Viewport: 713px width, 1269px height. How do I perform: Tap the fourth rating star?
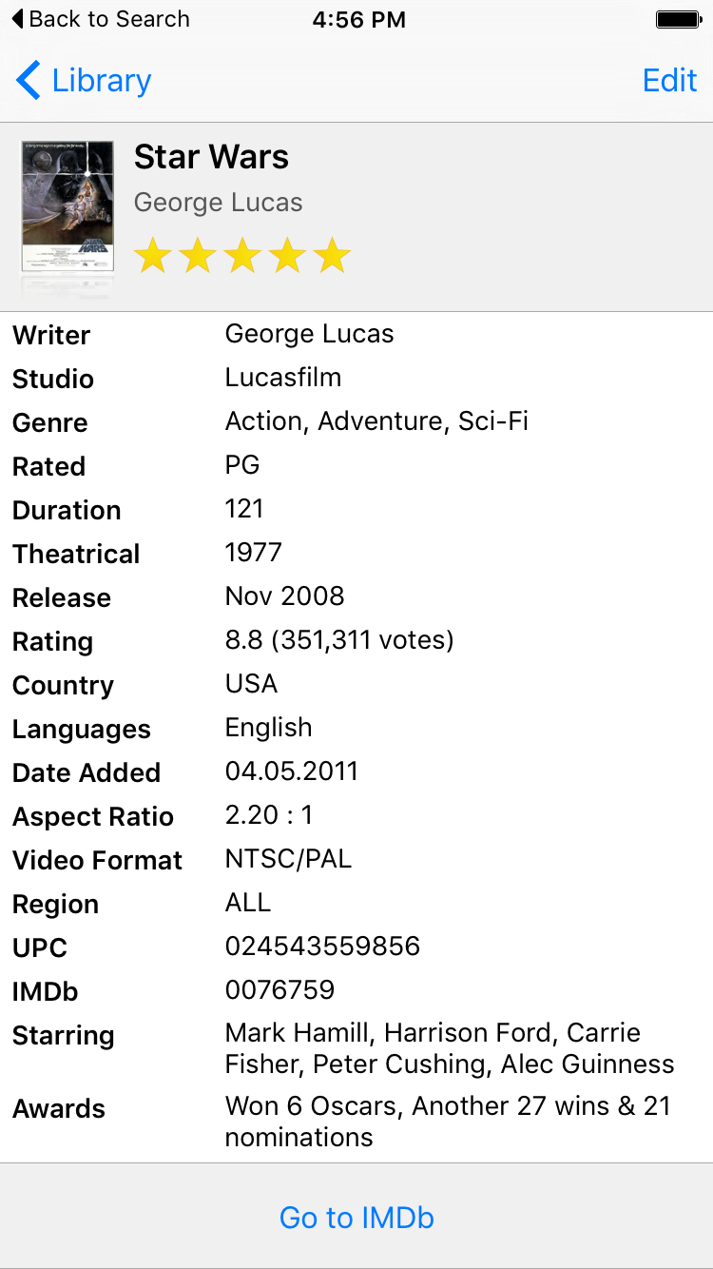(x=287, y=256)
